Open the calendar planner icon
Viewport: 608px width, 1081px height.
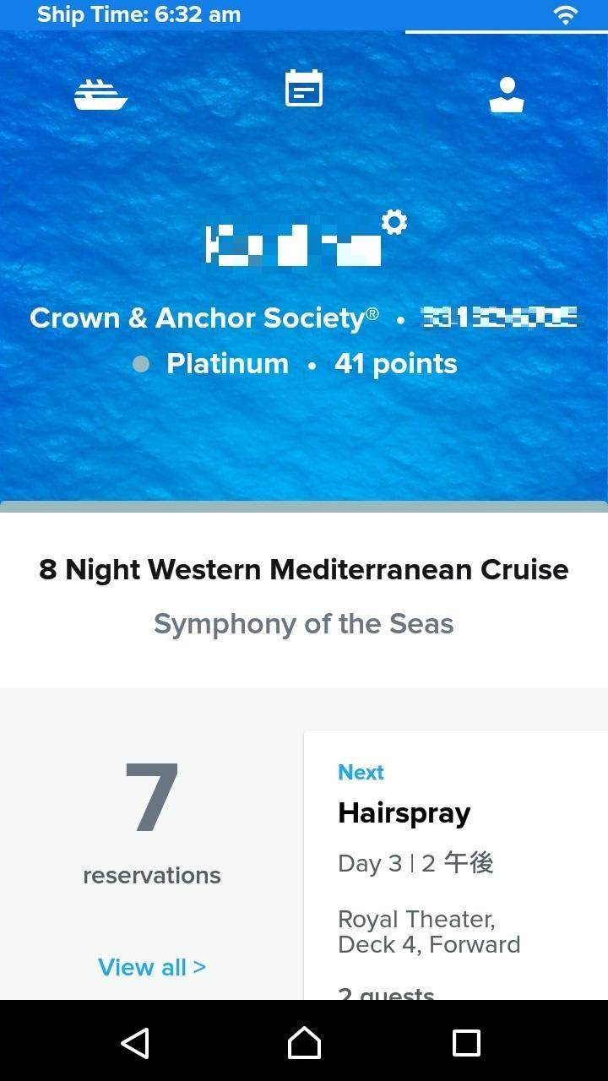[304, 89]
